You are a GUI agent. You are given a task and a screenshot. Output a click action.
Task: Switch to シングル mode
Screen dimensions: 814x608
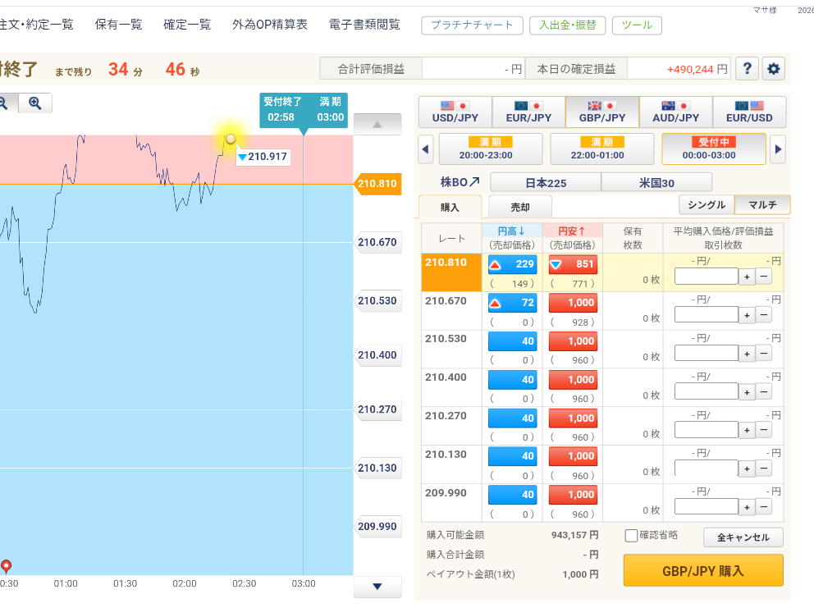pyautogui.click(x=707, y=205)
